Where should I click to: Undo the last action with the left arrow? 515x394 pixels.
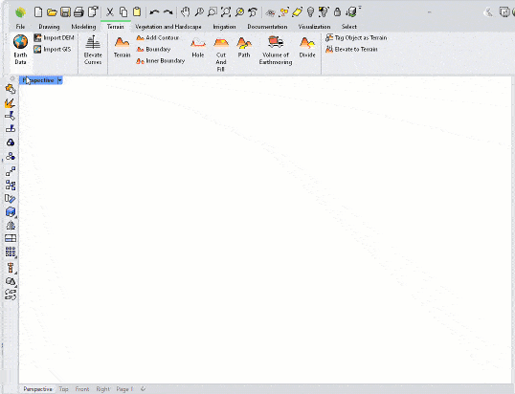coord(154,12)
